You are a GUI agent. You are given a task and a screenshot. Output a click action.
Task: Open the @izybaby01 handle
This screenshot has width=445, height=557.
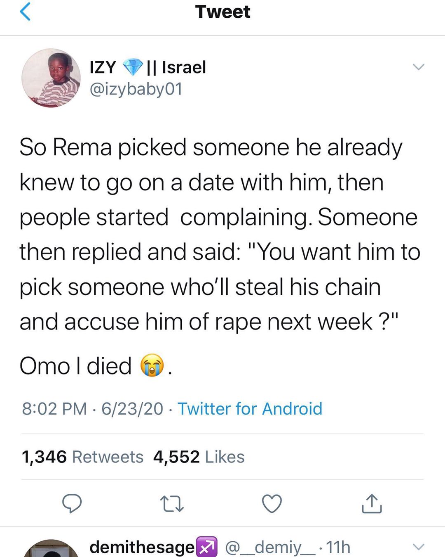136,89
